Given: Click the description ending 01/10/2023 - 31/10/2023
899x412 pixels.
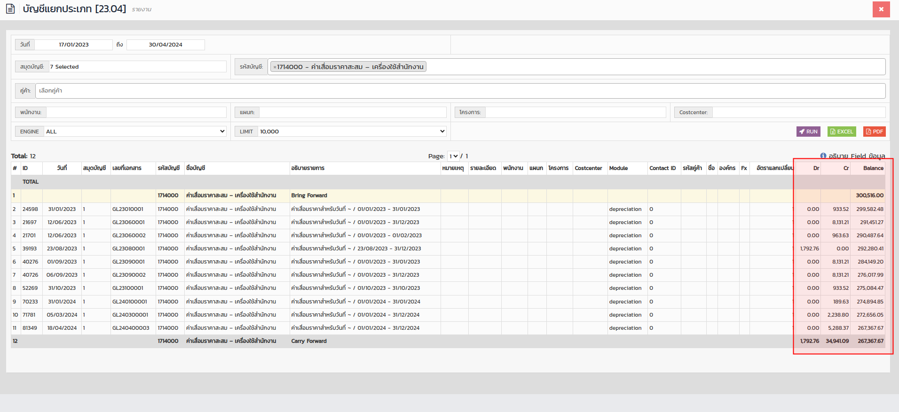Looking at the screenshot, I should 355,288.
